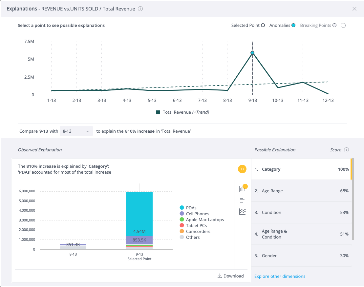364x287 pixels.
Task: Click the 68% score value
Action: coord(344,191)
